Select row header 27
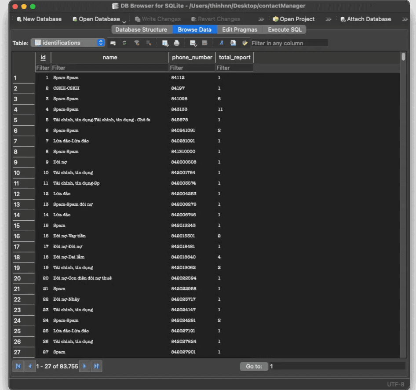416x390 pixels. coord(24,352)
